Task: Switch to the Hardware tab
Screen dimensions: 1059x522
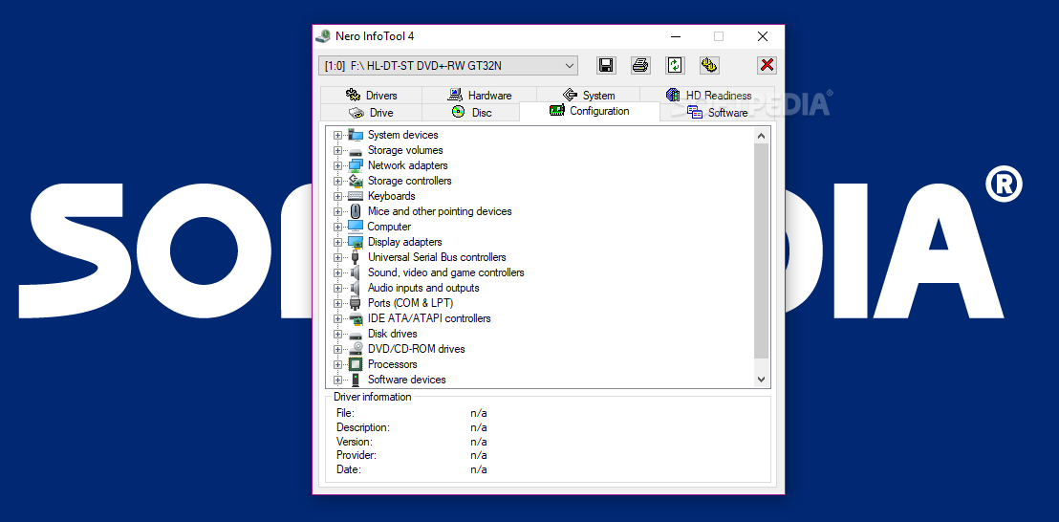Action: [x=480, y=96]
